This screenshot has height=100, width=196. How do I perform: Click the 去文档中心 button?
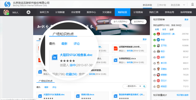[139, 22]
